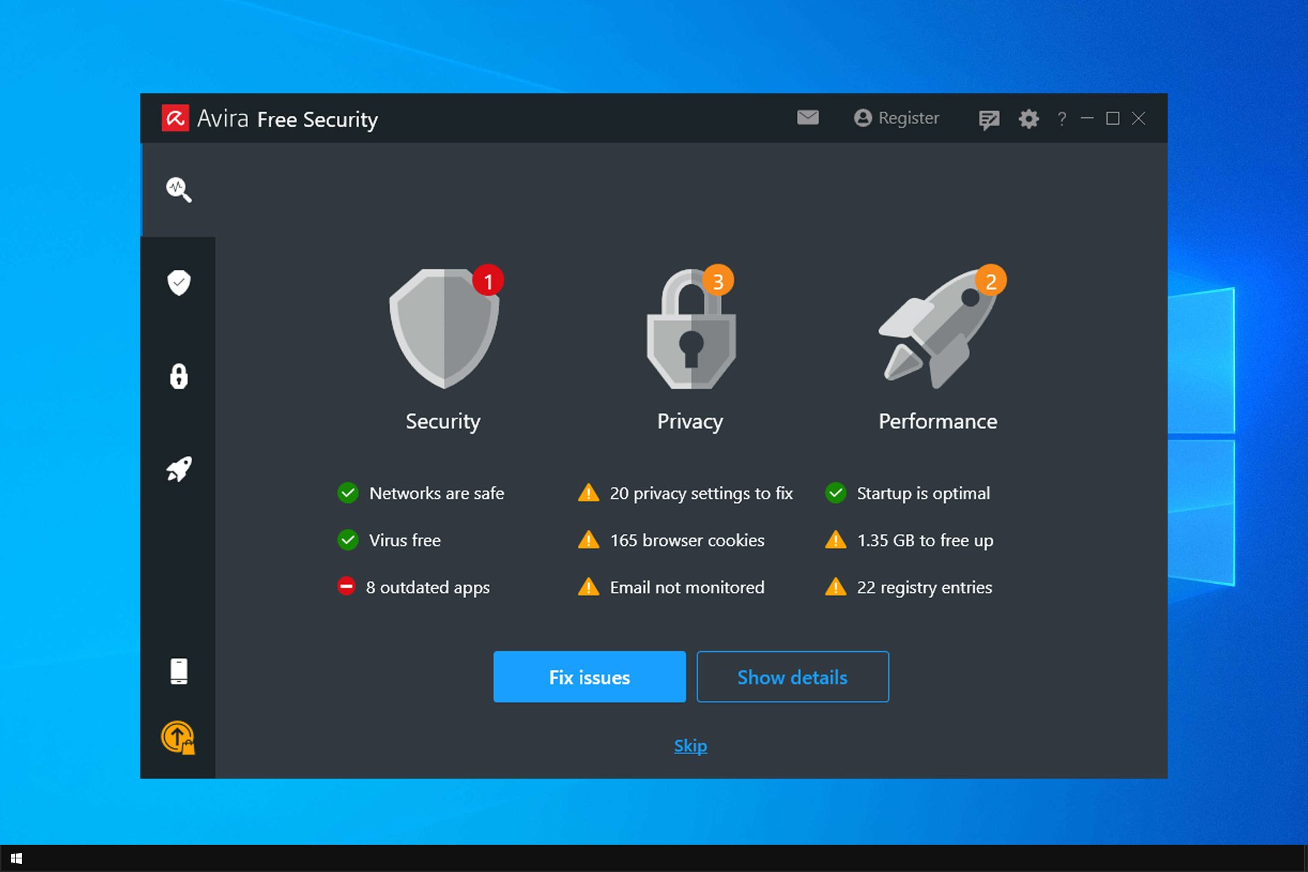The height and width of the screenshot is (872, 1308).
Task: Click the orange upgrade icon in sidebar
Action: click(x=178, y=738)
